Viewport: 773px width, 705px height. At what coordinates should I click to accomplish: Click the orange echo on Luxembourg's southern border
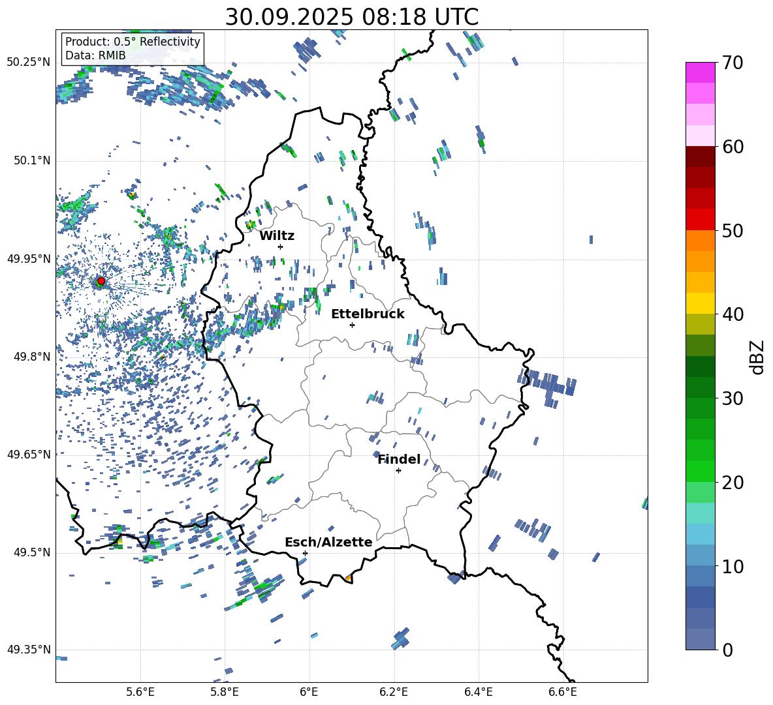click(x=349, y=578)
